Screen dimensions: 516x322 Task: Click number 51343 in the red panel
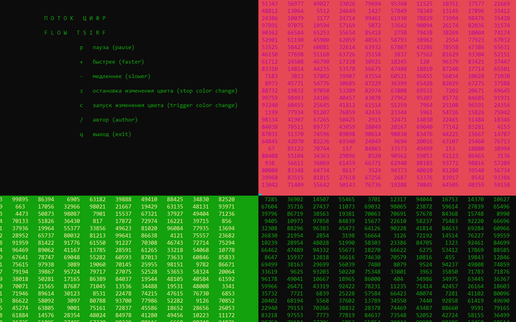point(270,4)
